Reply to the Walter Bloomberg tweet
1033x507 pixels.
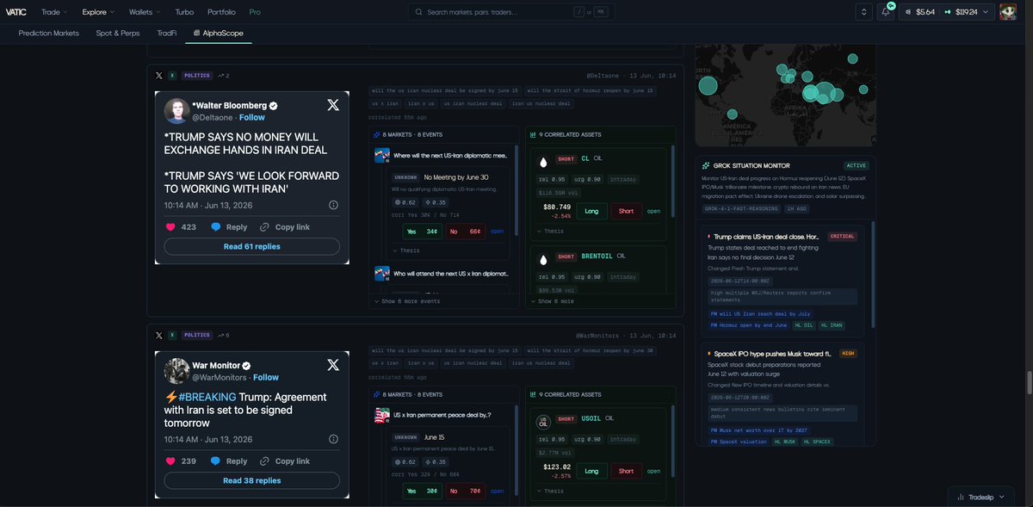(x=229, y=227)
